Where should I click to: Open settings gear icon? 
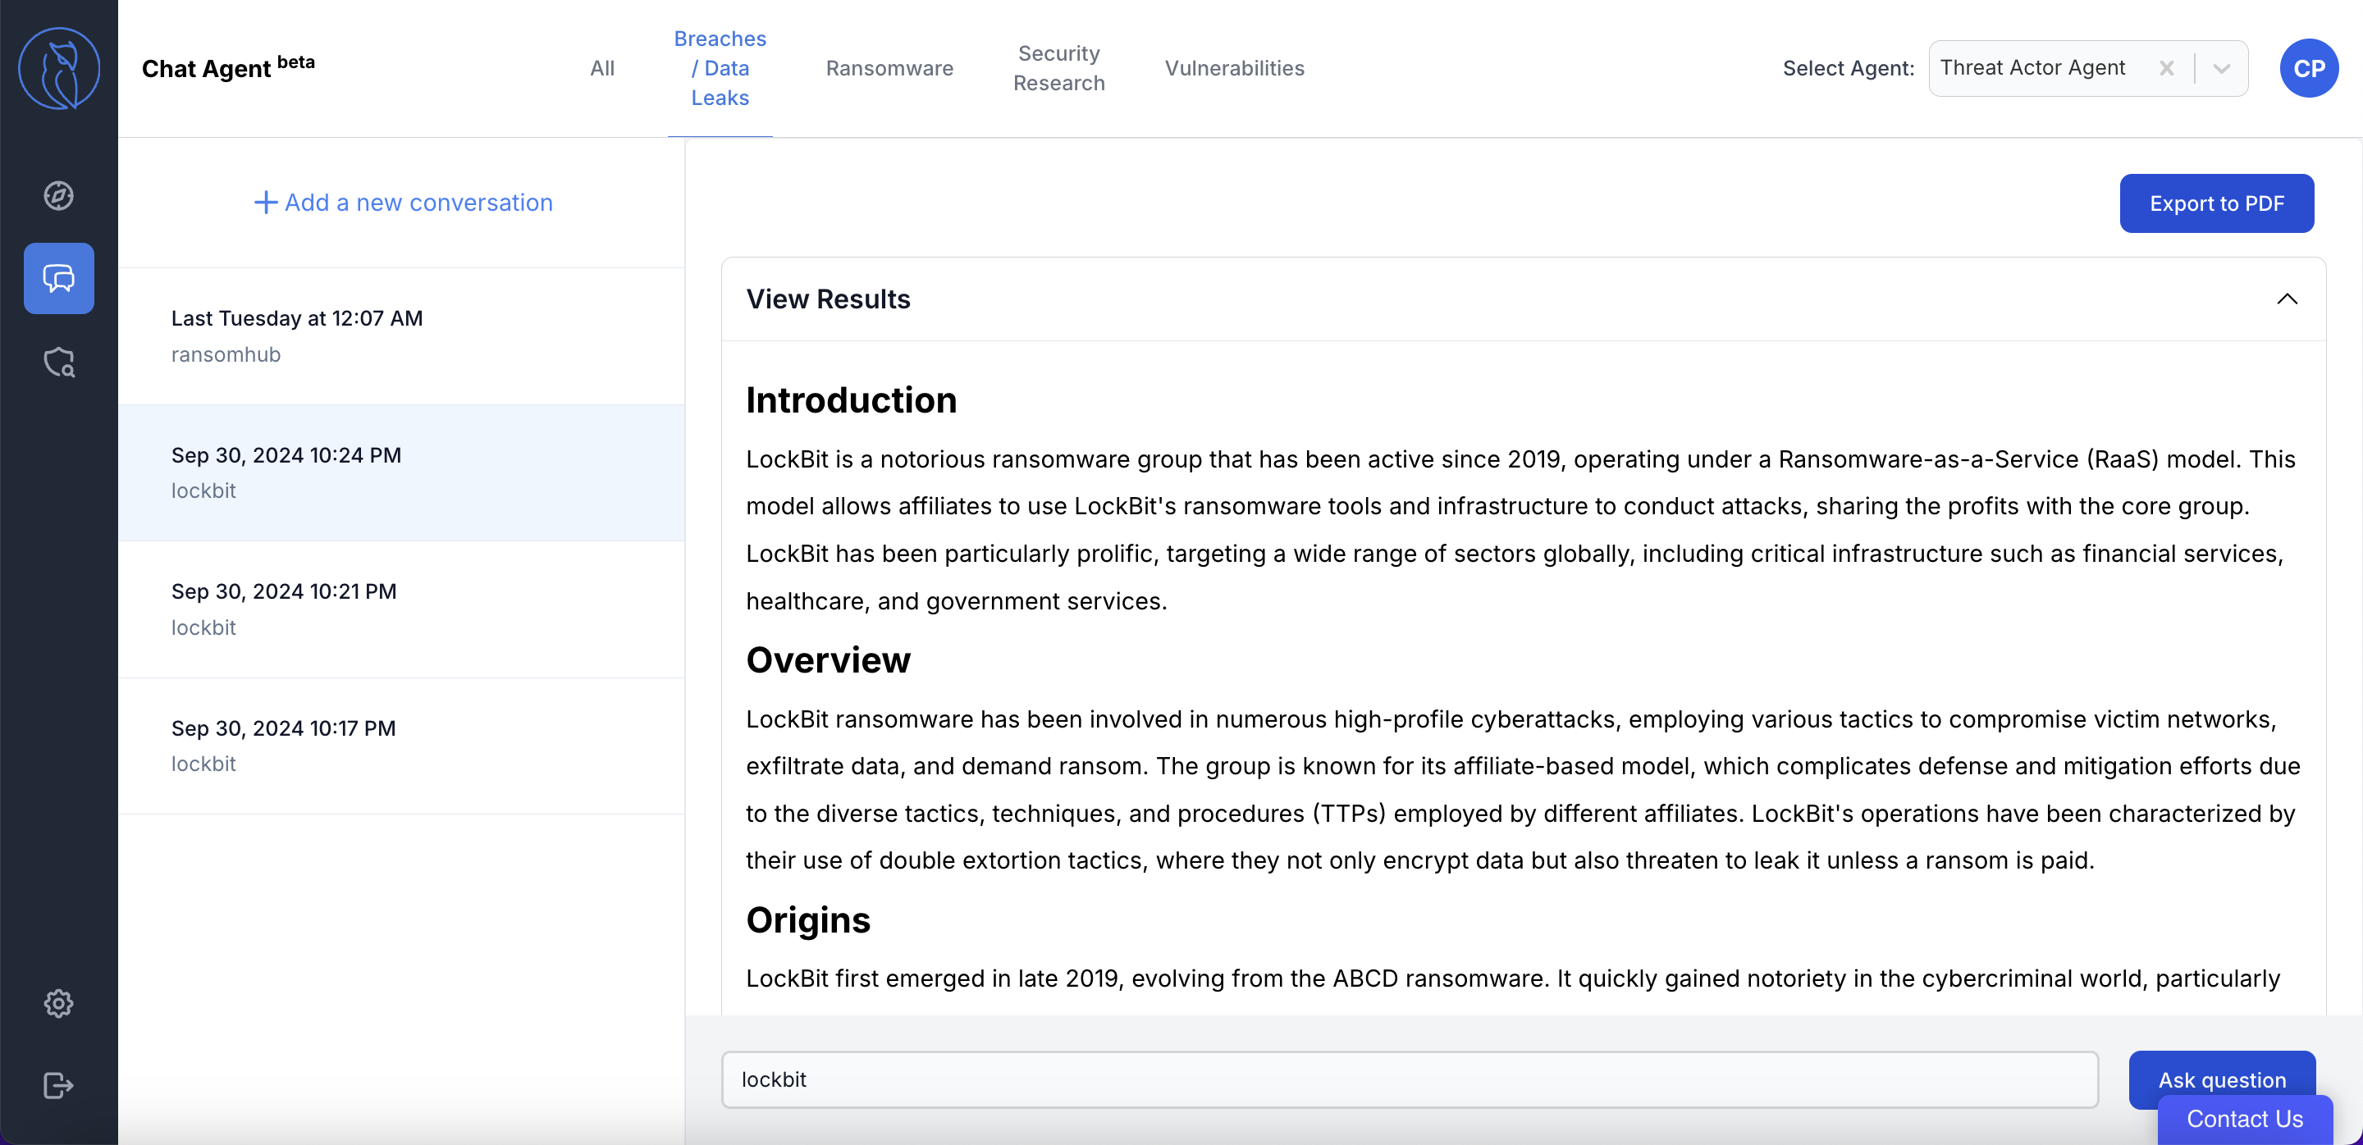point(59,1004)
